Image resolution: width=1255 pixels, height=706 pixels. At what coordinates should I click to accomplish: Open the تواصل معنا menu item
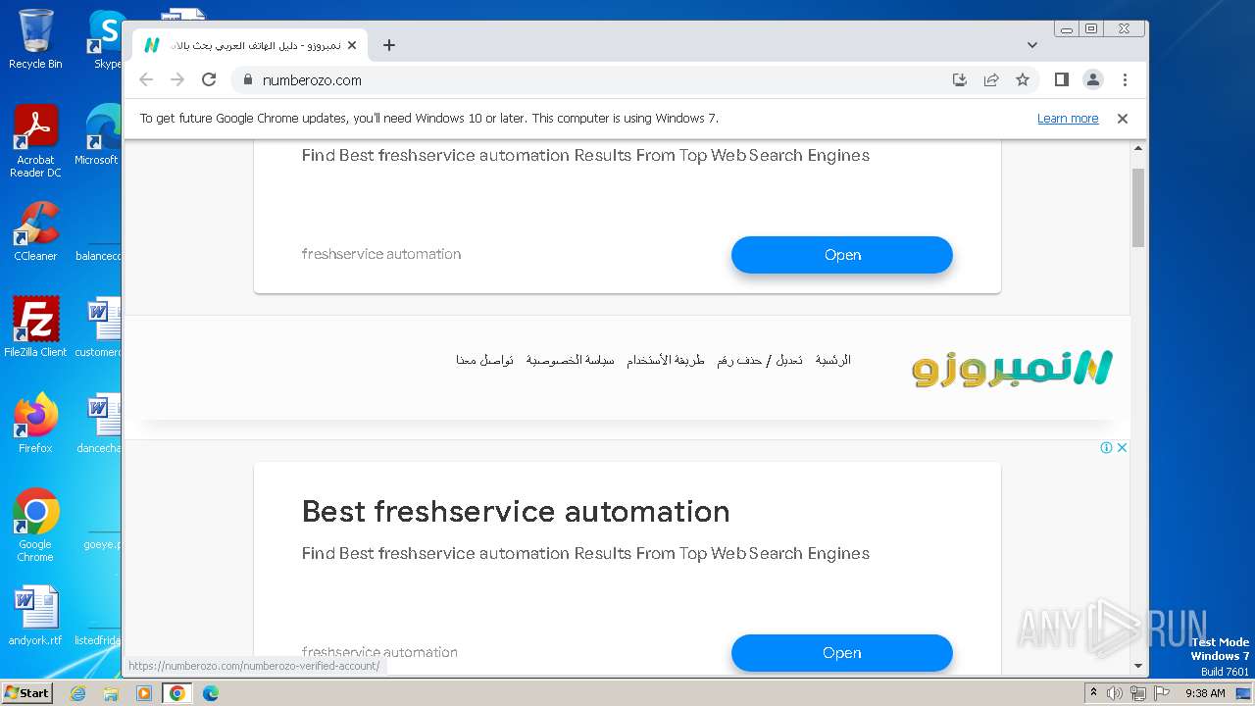(x=484, y=360)
